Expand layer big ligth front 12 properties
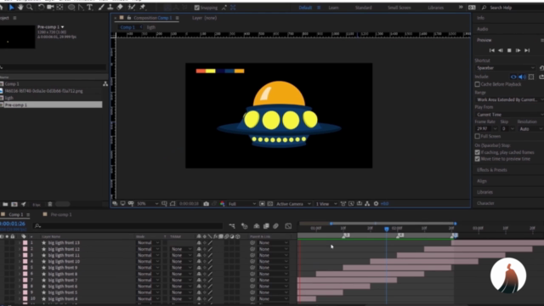This screenshot has width=544, height=306. [20, 249]
